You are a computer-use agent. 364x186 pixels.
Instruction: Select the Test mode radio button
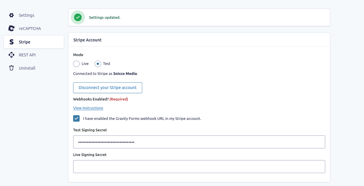coord(98,64)
